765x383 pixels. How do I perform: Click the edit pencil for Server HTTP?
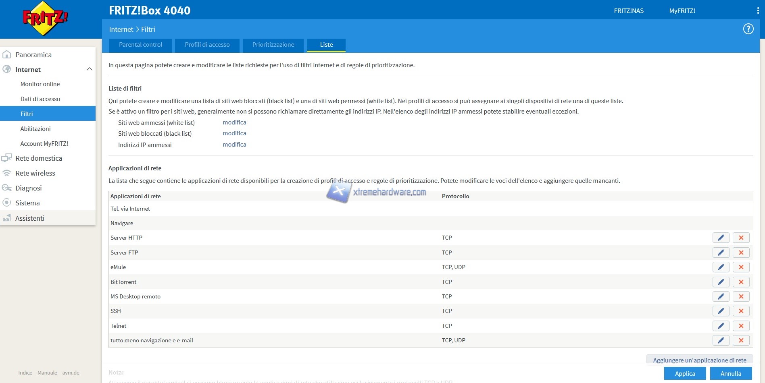[x=721, y=238]
